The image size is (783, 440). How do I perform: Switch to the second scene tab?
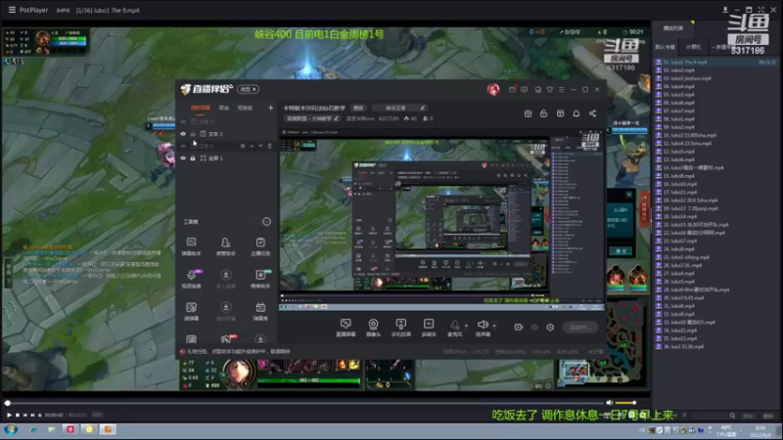point(224,108)
